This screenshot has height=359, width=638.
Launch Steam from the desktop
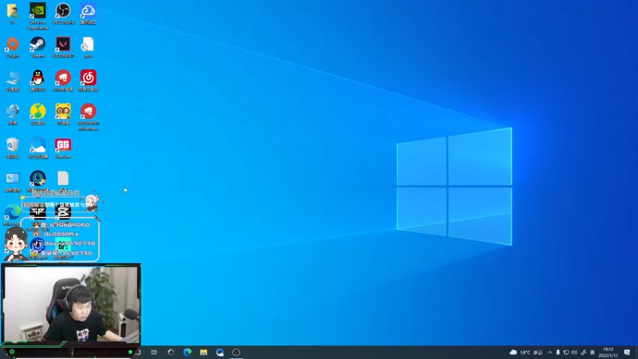pos(37,47)
